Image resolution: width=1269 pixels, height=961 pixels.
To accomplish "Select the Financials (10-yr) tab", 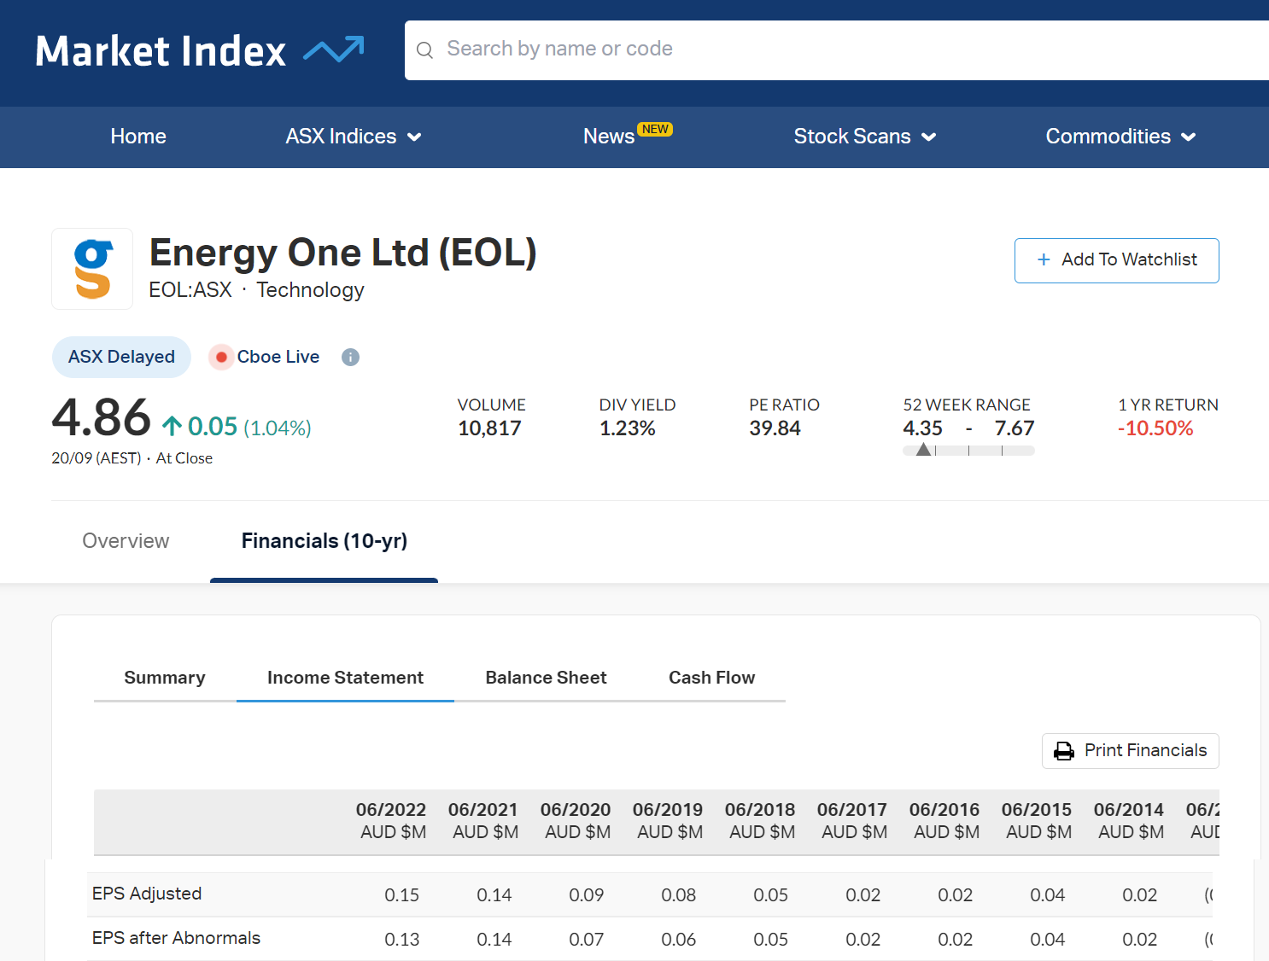I will pyautogui.click(x=325, y=541).
